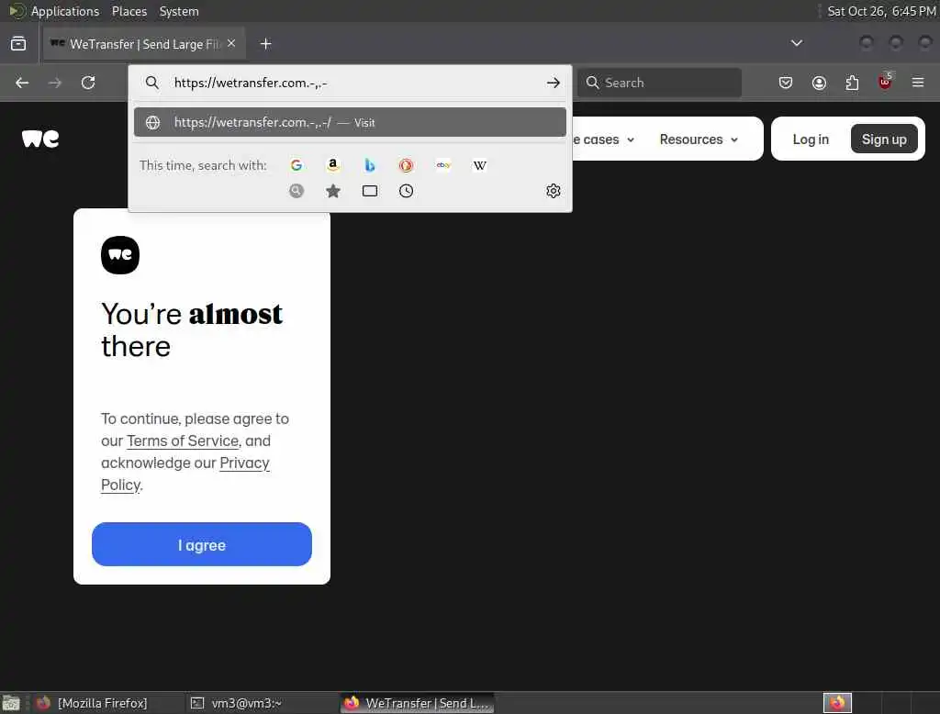The image size is (940, 714).
Task: Open a new tab with plus
Action: [x=266, y=44]
